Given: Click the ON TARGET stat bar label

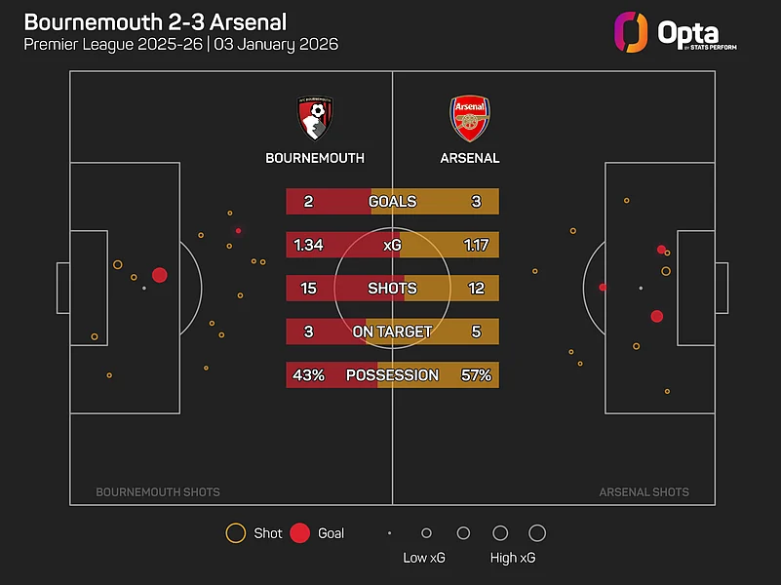Looking at the screenshot, I should pos(392,331).
